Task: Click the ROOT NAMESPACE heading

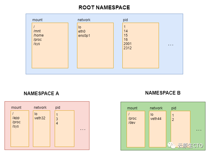Action: [x=104, y=8]
